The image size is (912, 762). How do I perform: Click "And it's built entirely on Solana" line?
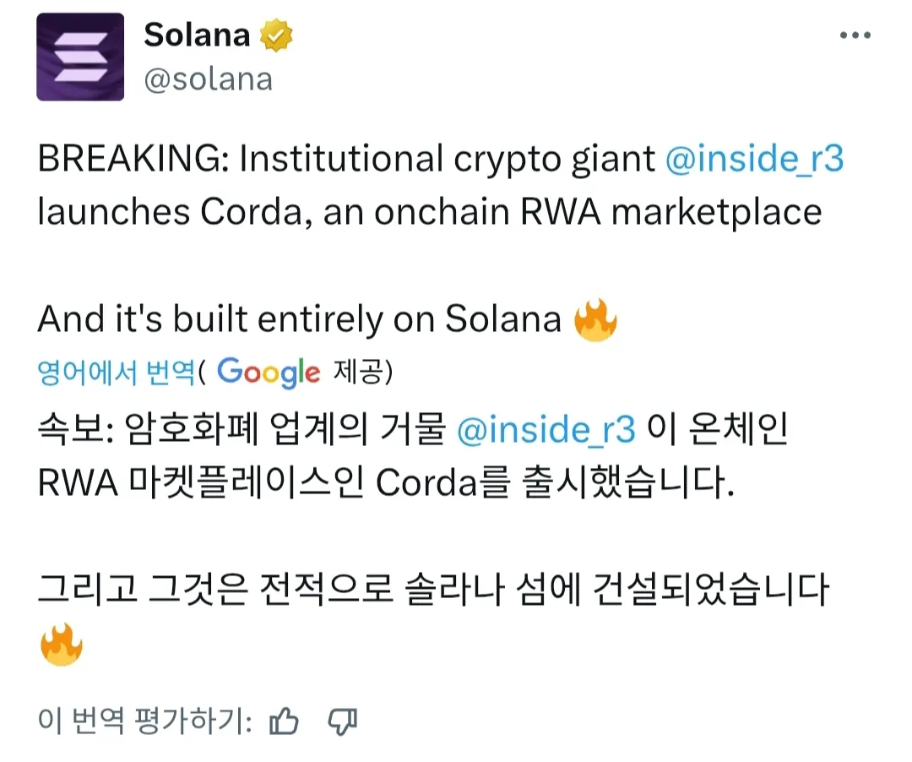(300, 320)
